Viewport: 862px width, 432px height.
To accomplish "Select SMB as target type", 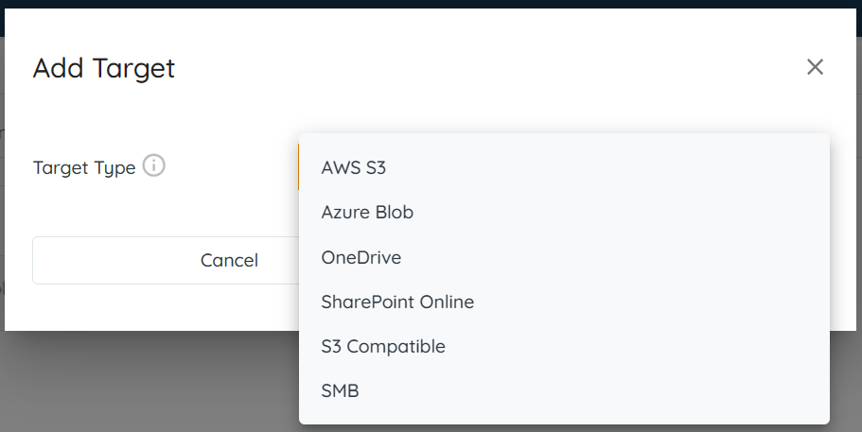I will (x=341, y=390).
